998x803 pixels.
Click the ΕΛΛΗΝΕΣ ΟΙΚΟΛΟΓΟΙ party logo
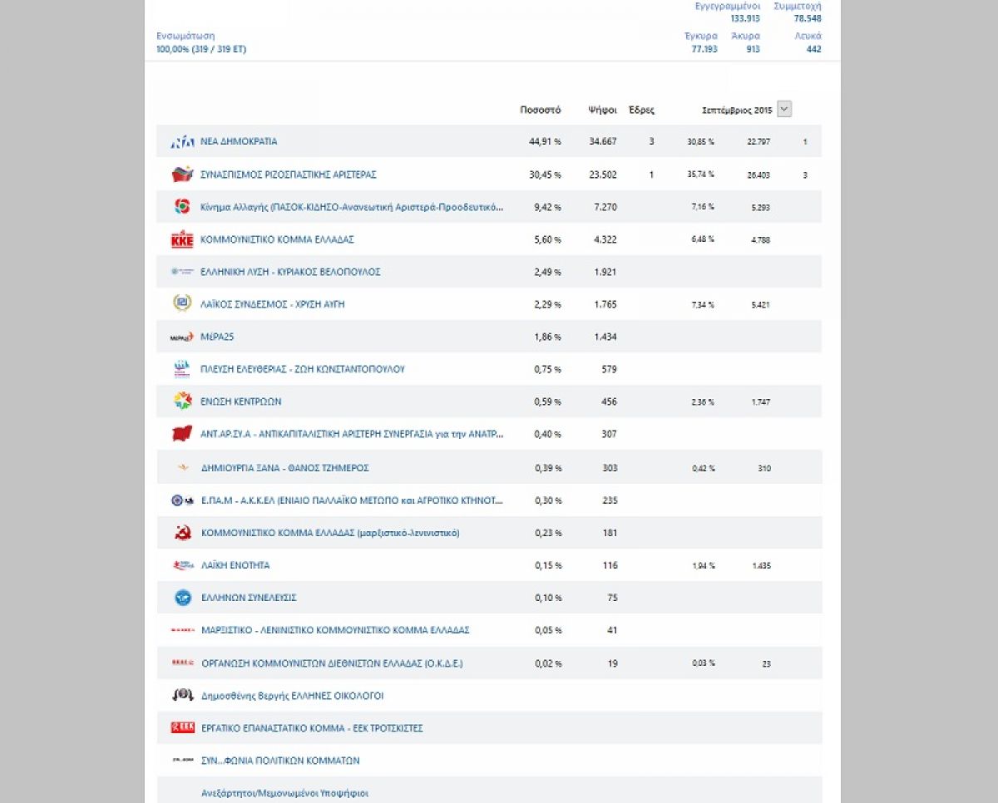coord(182,695)
